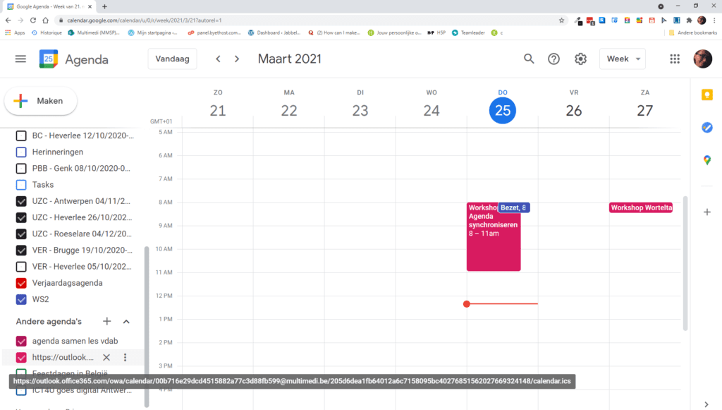
Task: Select Monday 22 day header
Action: click(289, 111)
